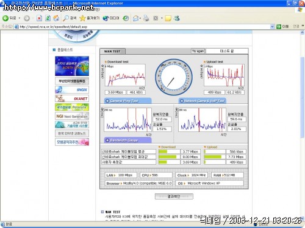
Task: Click the Search magnifier icon
Action: coord(65,18)
